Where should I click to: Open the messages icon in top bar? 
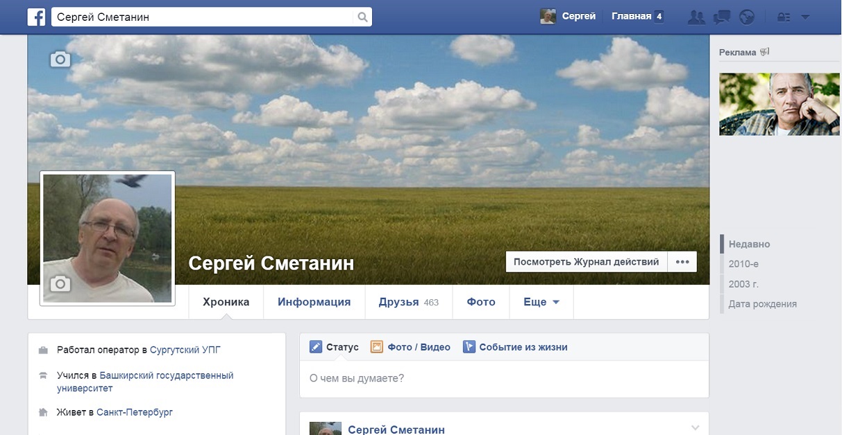[722, 17]
